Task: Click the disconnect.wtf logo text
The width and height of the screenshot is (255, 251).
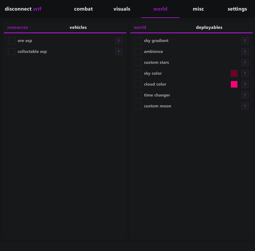Action: [23, 9]
